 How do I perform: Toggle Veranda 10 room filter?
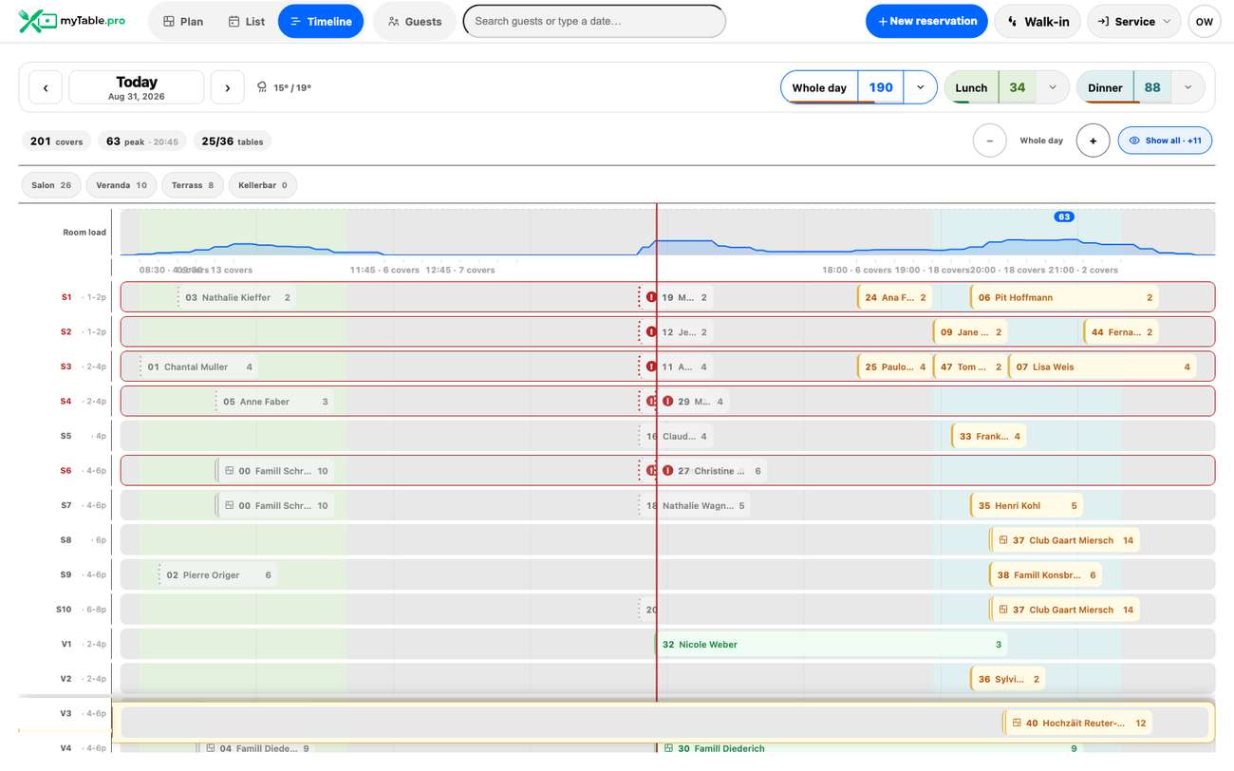[x=122, y=185]
